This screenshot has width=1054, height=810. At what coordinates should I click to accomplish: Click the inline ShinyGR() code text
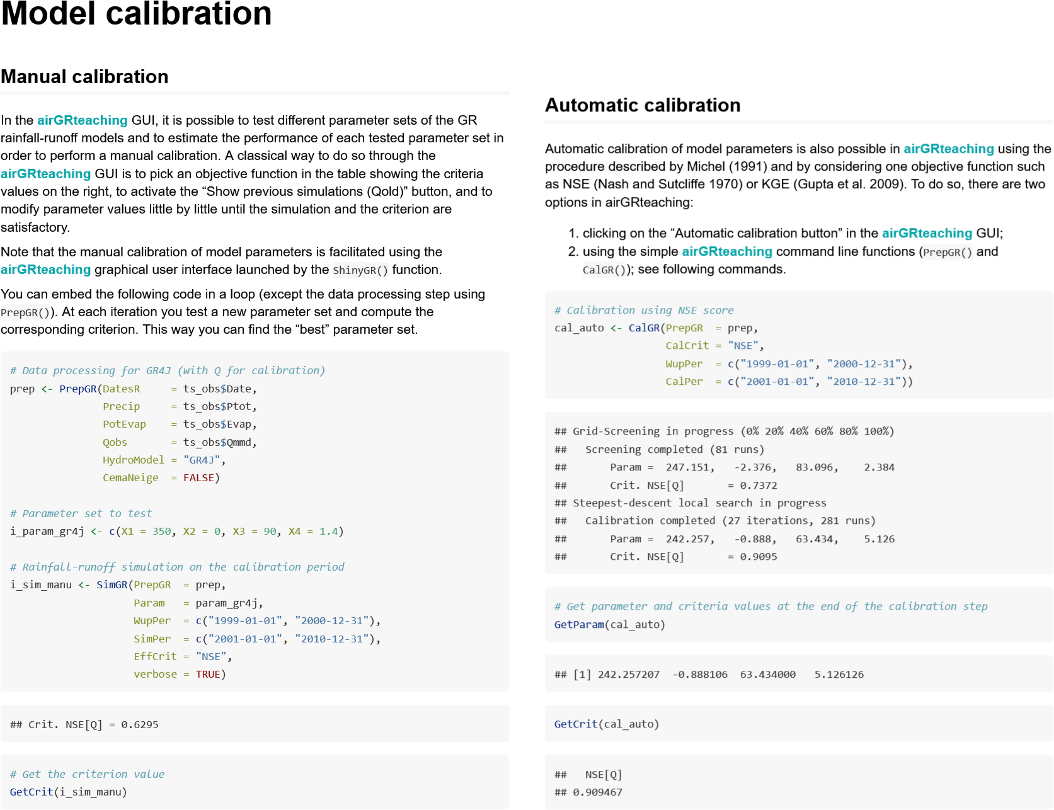pos(360,270)
